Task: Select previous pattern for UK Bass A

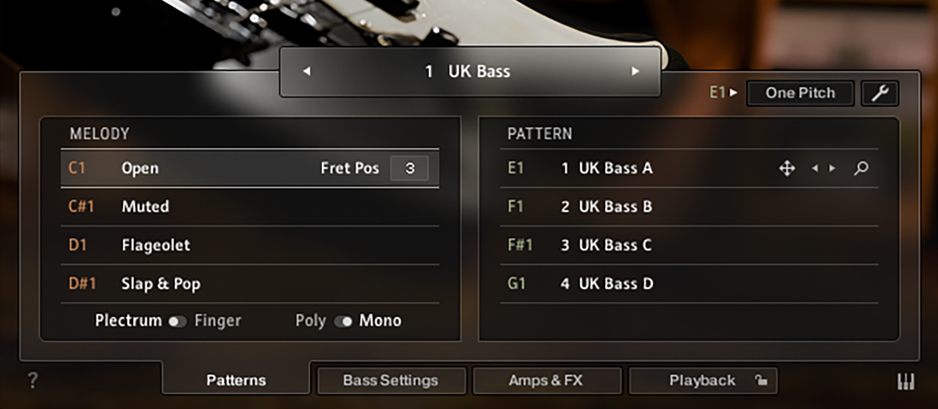Action: coord(815,168)
